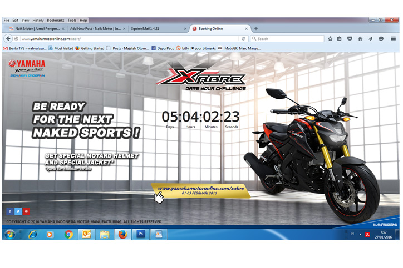The image size is (403, 268).
Task: Switch to Firefox in taskbar
Action: (122, 235)
